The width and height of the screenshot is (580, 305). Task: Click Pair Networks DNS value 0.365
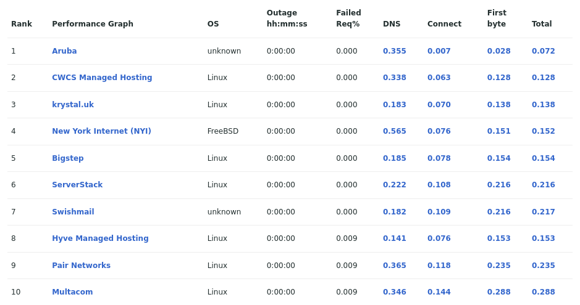click(394, 265)
